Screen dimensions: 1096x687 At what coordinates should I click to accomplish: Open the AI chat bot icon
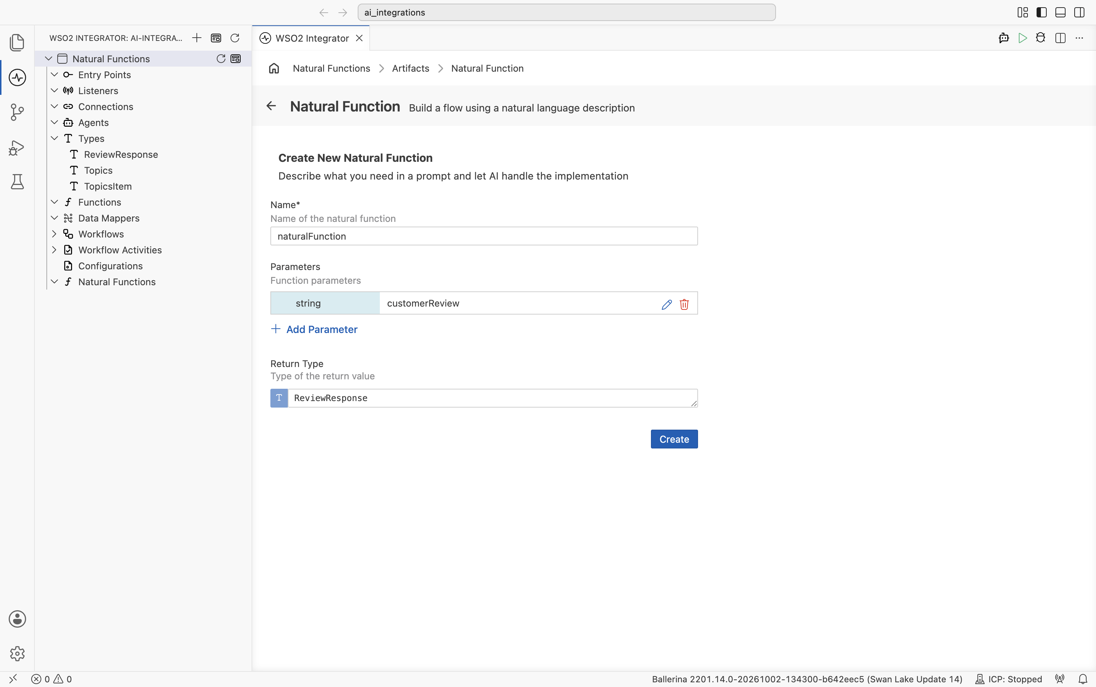(x=1004, y=38)
